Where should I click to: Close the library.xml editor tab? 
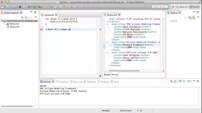[119, 15]
